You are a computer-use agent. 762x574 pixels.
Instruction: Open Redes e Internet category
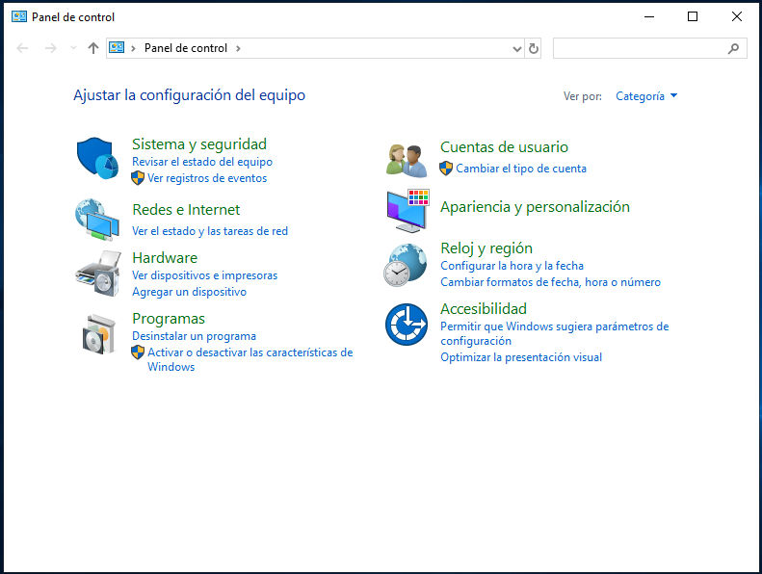186,210
